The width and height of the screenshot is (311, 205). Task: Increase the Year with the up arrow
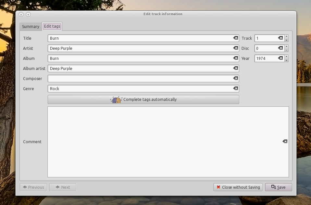[286, 57]
